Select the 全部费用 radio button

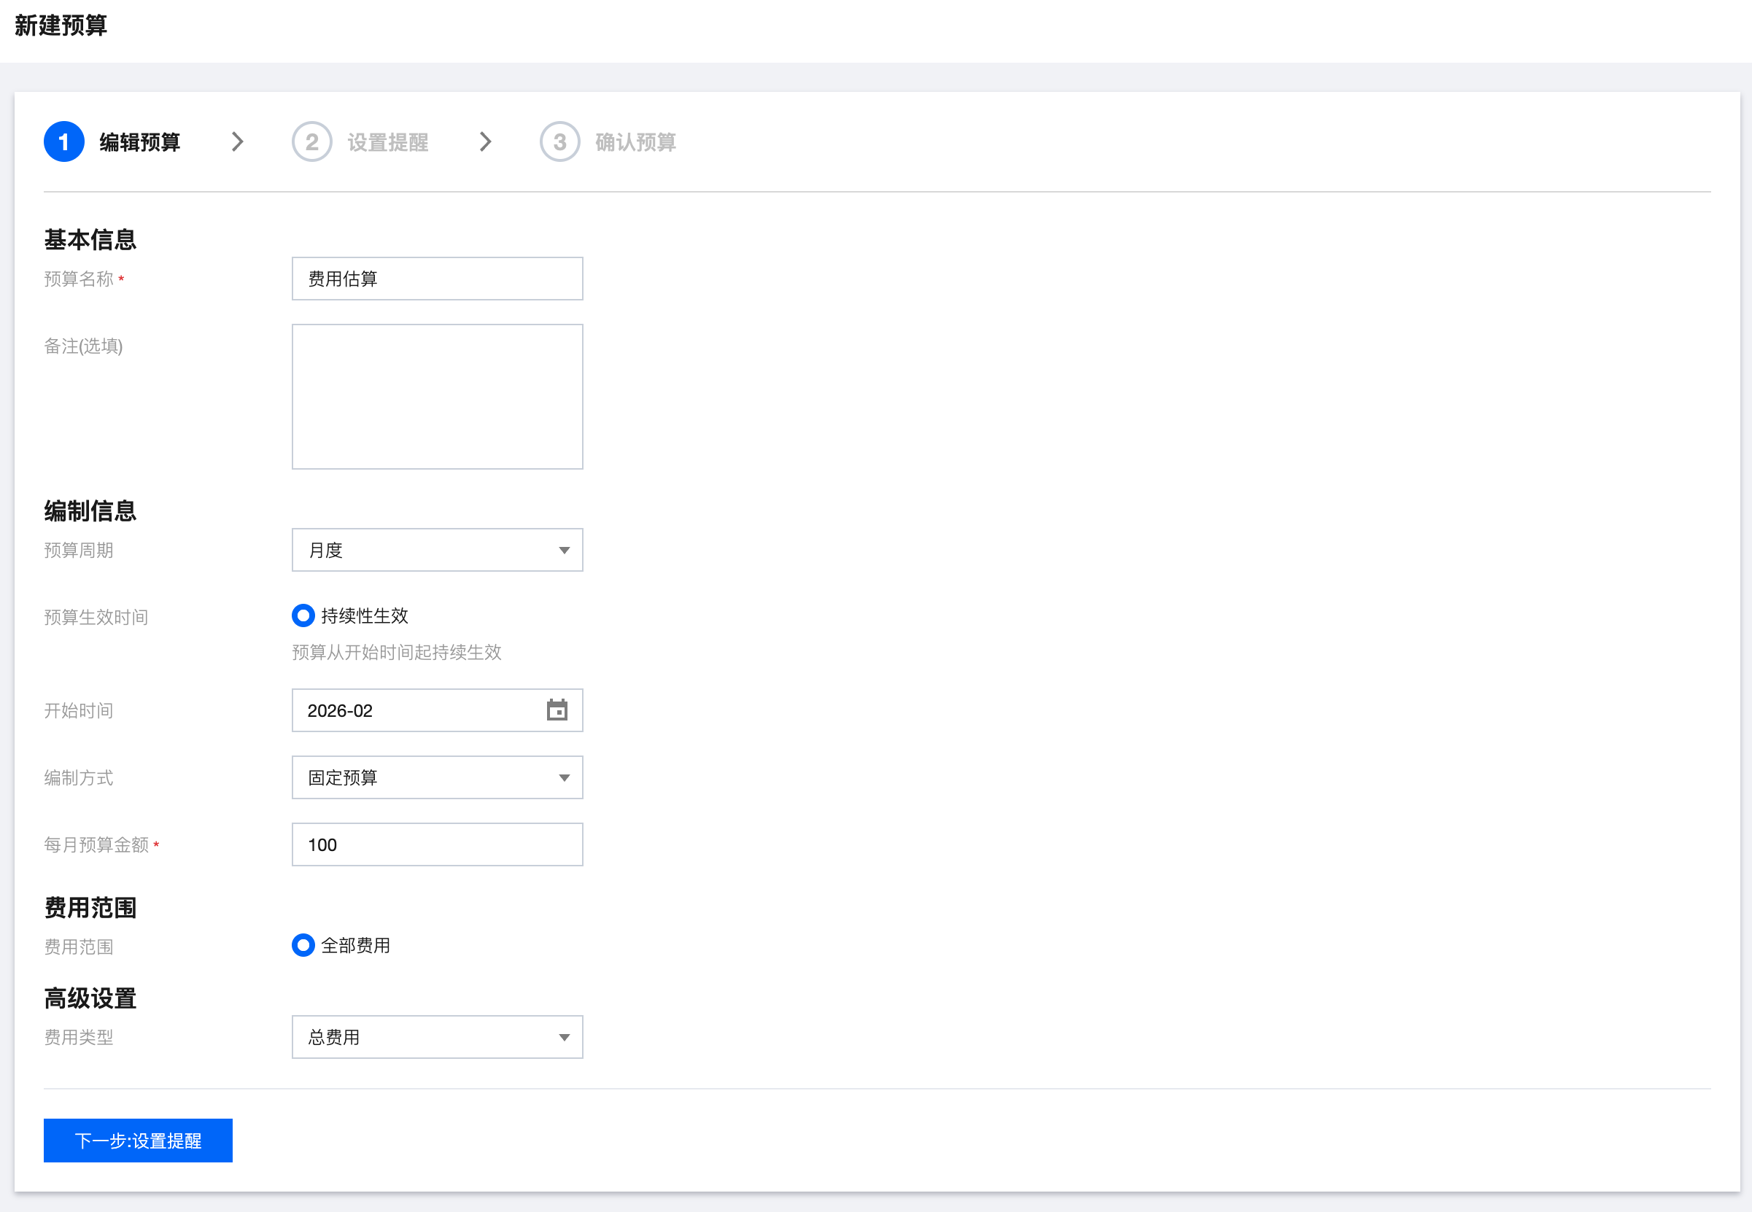click(303, 944)
